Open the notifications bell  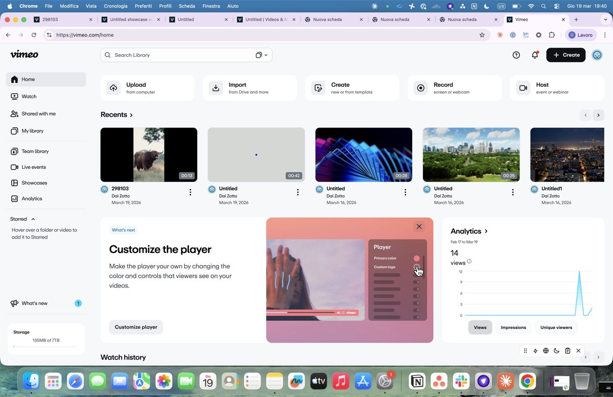[535, 55]
